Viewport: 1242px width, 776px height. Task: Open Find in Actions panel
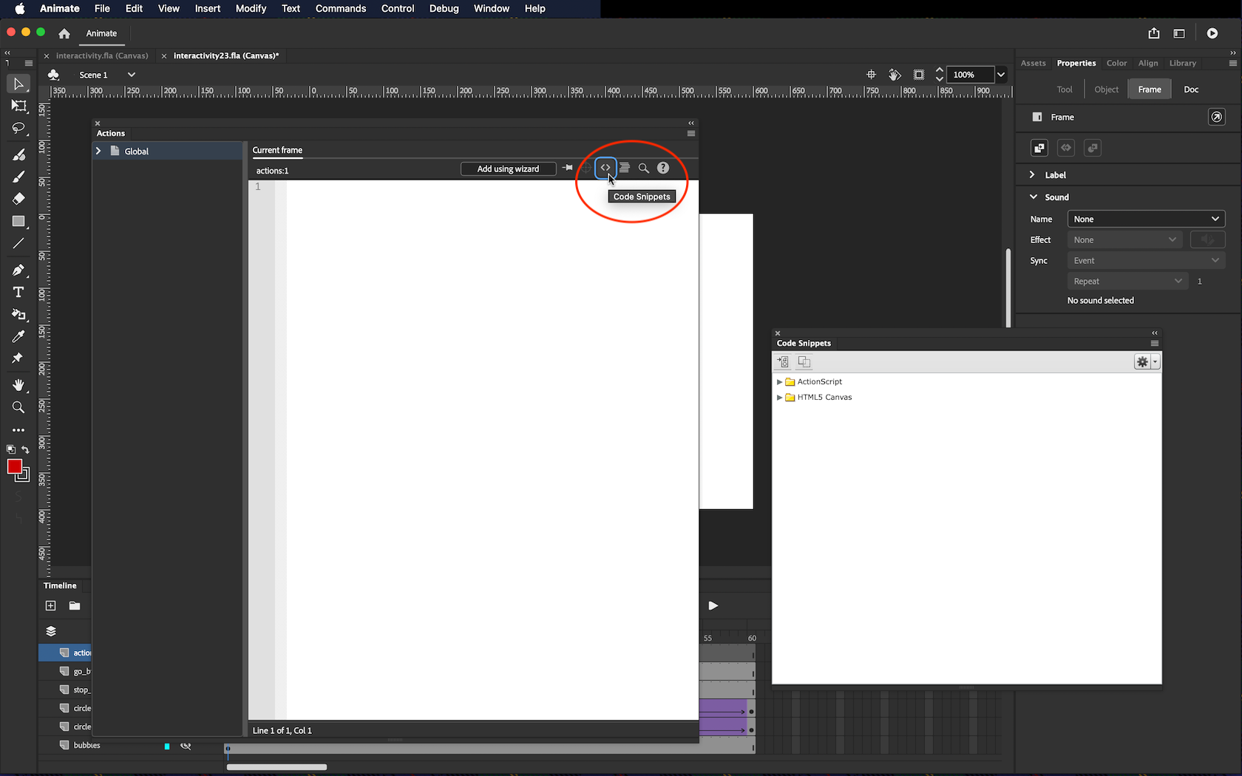pyautogui.click(x=644, y=169)
